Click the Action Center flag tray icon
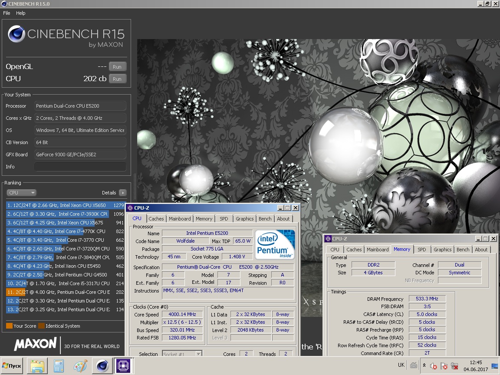This screenshot has height=375, width=500. click(x=444, y=366)
